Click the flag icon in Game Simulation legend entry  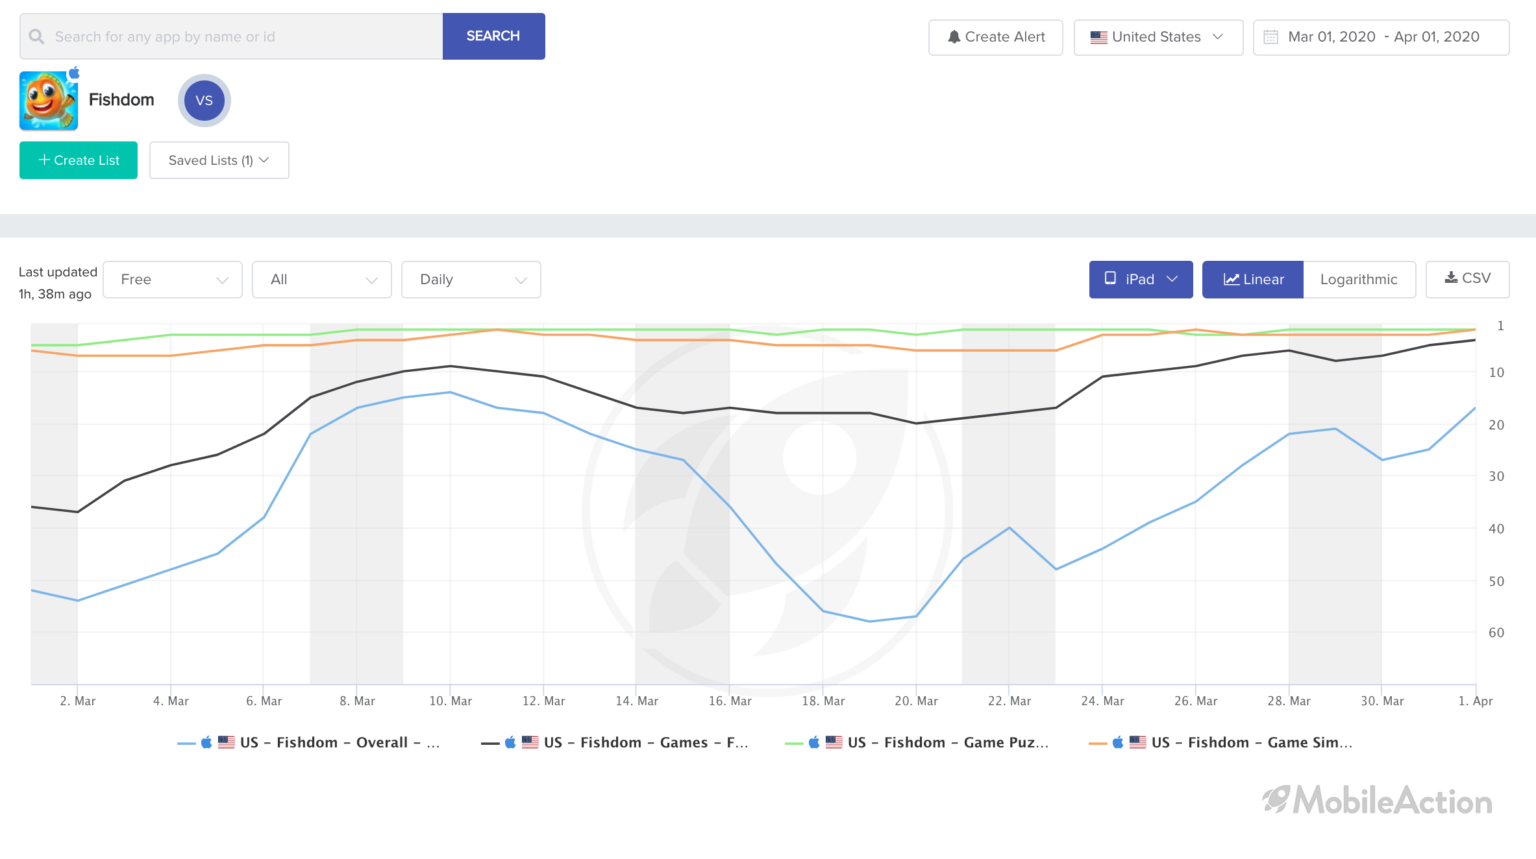click(x=1138, y=742)
